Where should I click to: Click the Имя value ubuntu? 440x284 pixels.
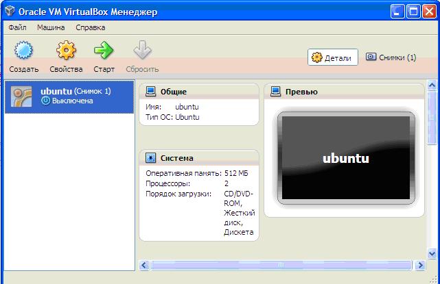(187, 107)
